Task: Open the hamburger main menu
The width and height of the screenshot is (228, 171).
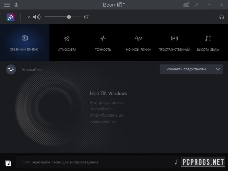Action: 7,5
